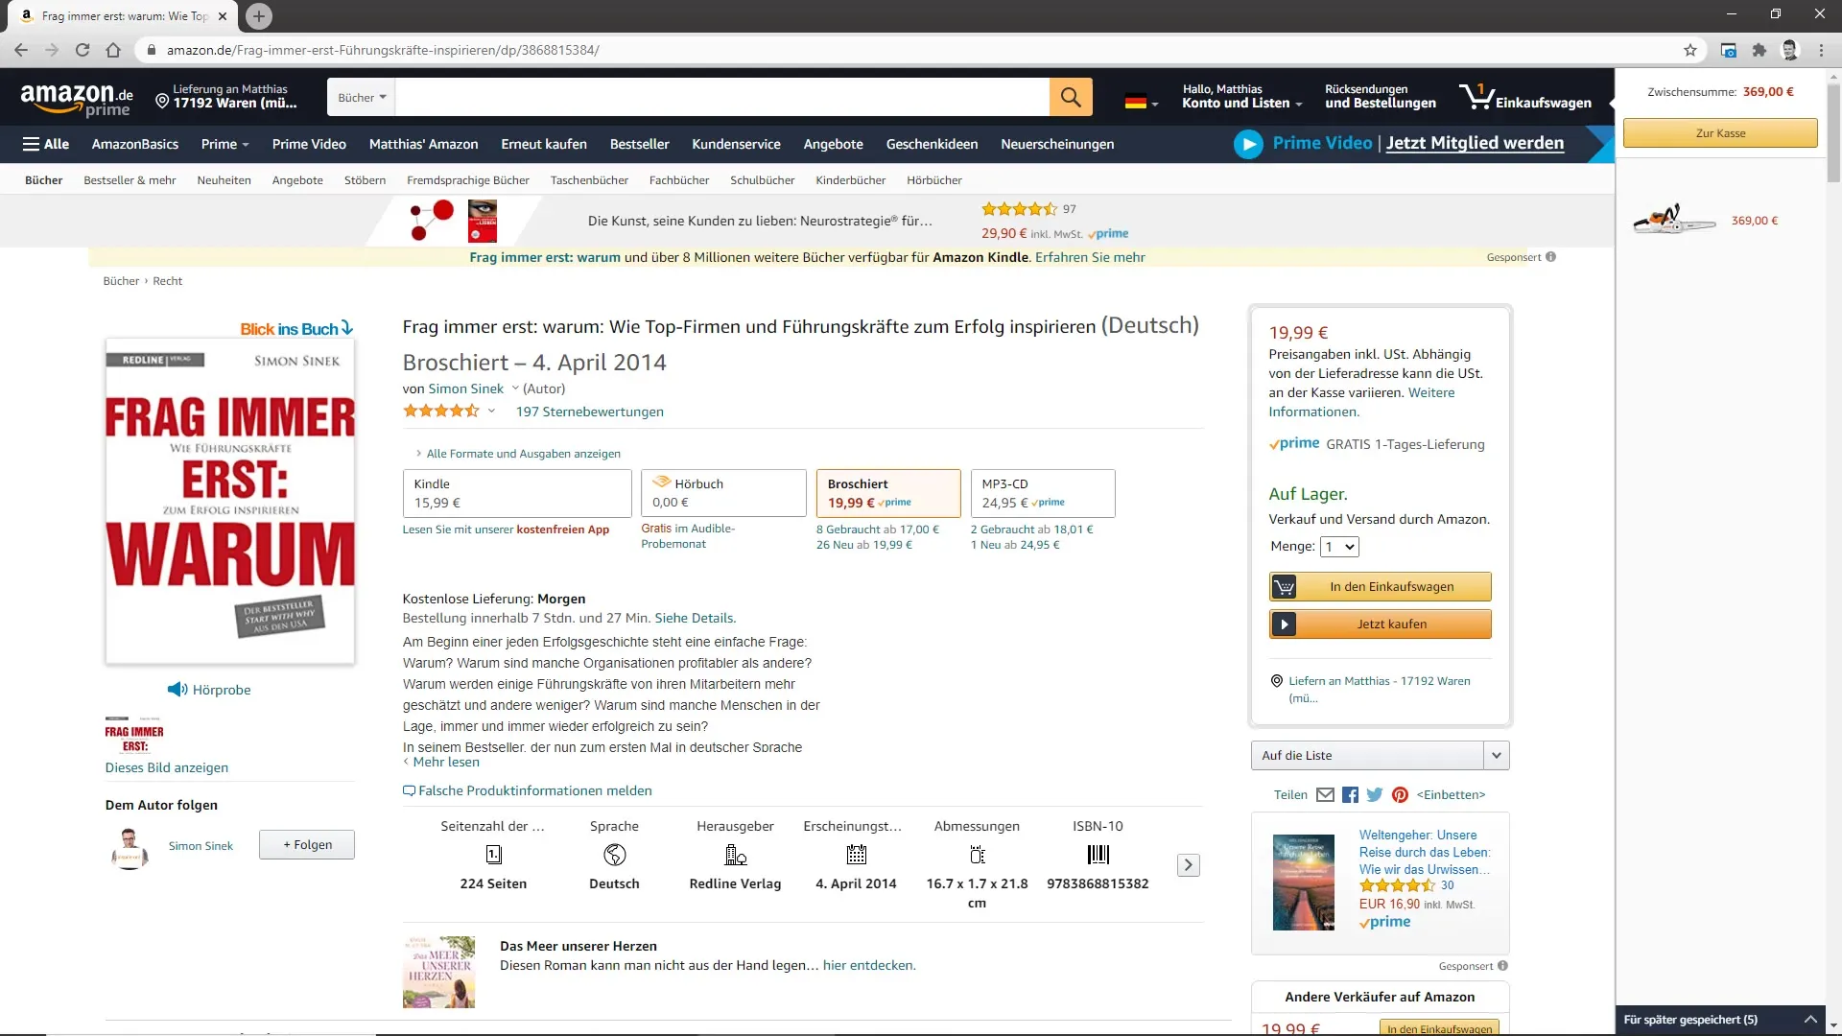Click the Sprache globe icon
The image size is (1842, 1036).
[615, 854]
